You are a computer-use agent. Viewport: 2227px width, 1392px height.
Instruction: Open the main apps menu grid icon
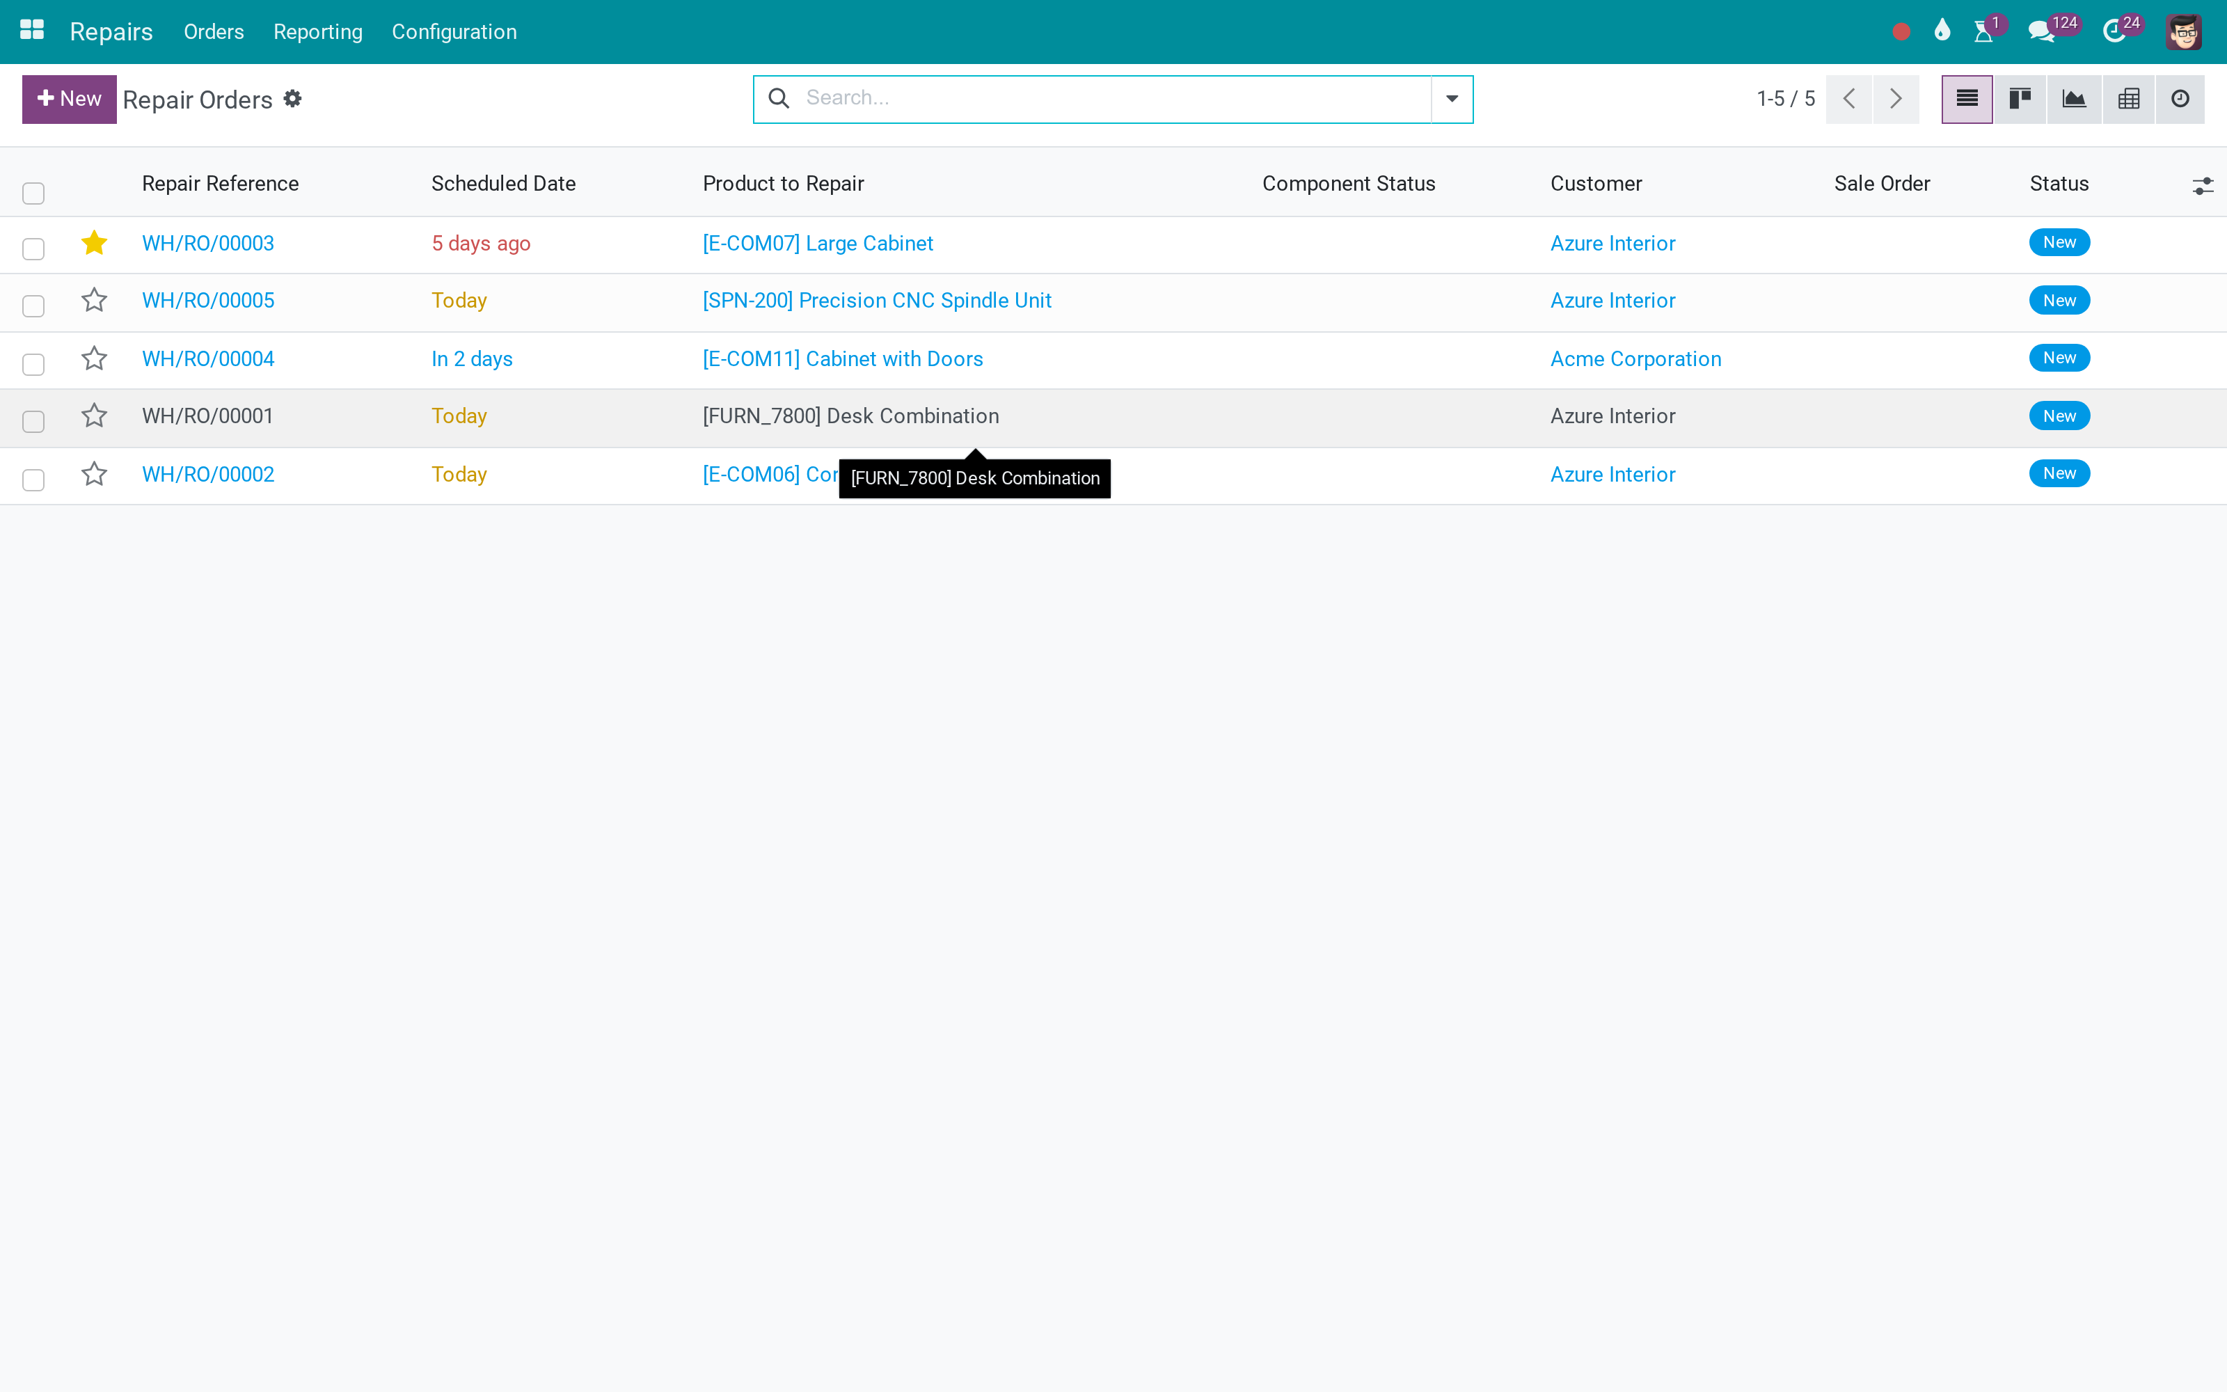[x=32, y=31]
